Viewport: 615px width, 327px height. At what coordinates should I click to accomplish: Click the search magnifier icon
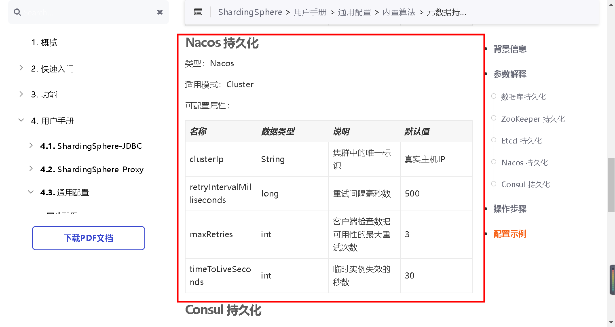tap(17, 13)
